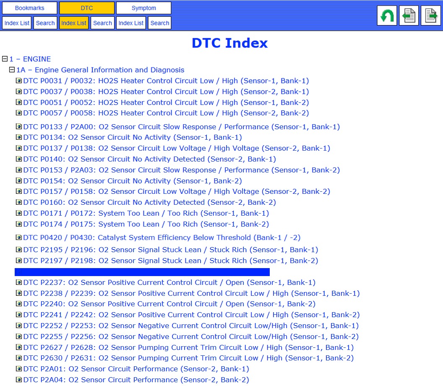443x386 pixels.
Task: Click the page icon beside DTC P0134
Action: click(x=19, y=137)
